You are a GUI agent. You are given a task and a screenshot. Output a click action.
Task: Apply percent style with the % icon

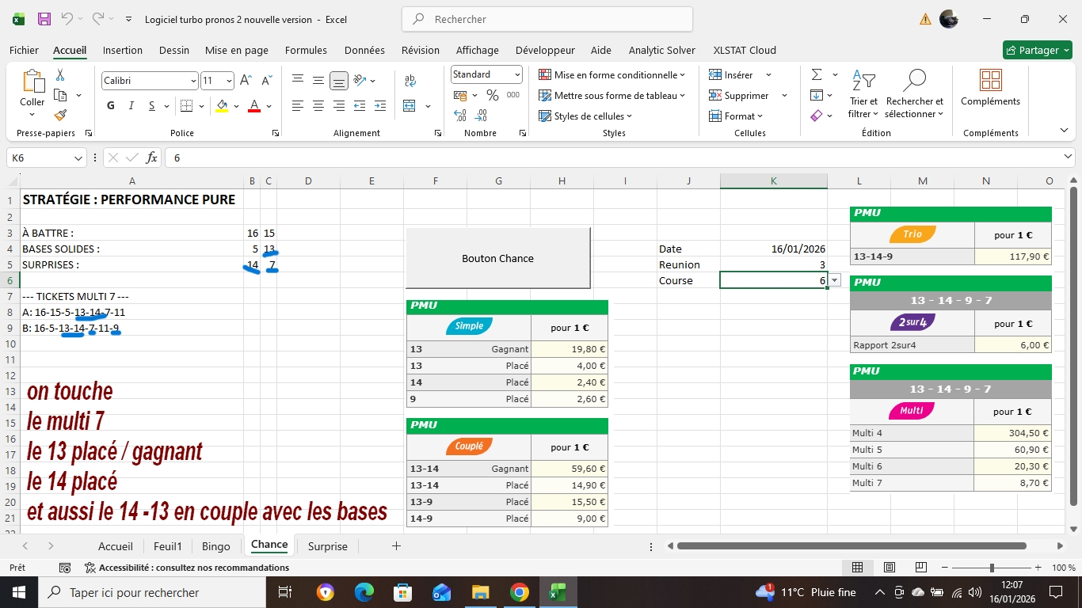[x=492, y=95]
